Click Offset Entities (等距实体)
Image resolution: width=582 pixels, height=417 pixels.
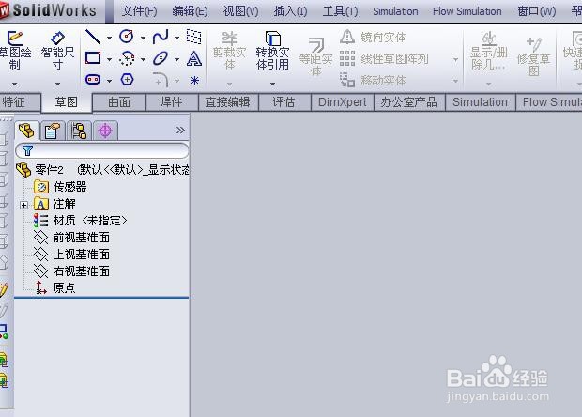click(x=315, y=56)
